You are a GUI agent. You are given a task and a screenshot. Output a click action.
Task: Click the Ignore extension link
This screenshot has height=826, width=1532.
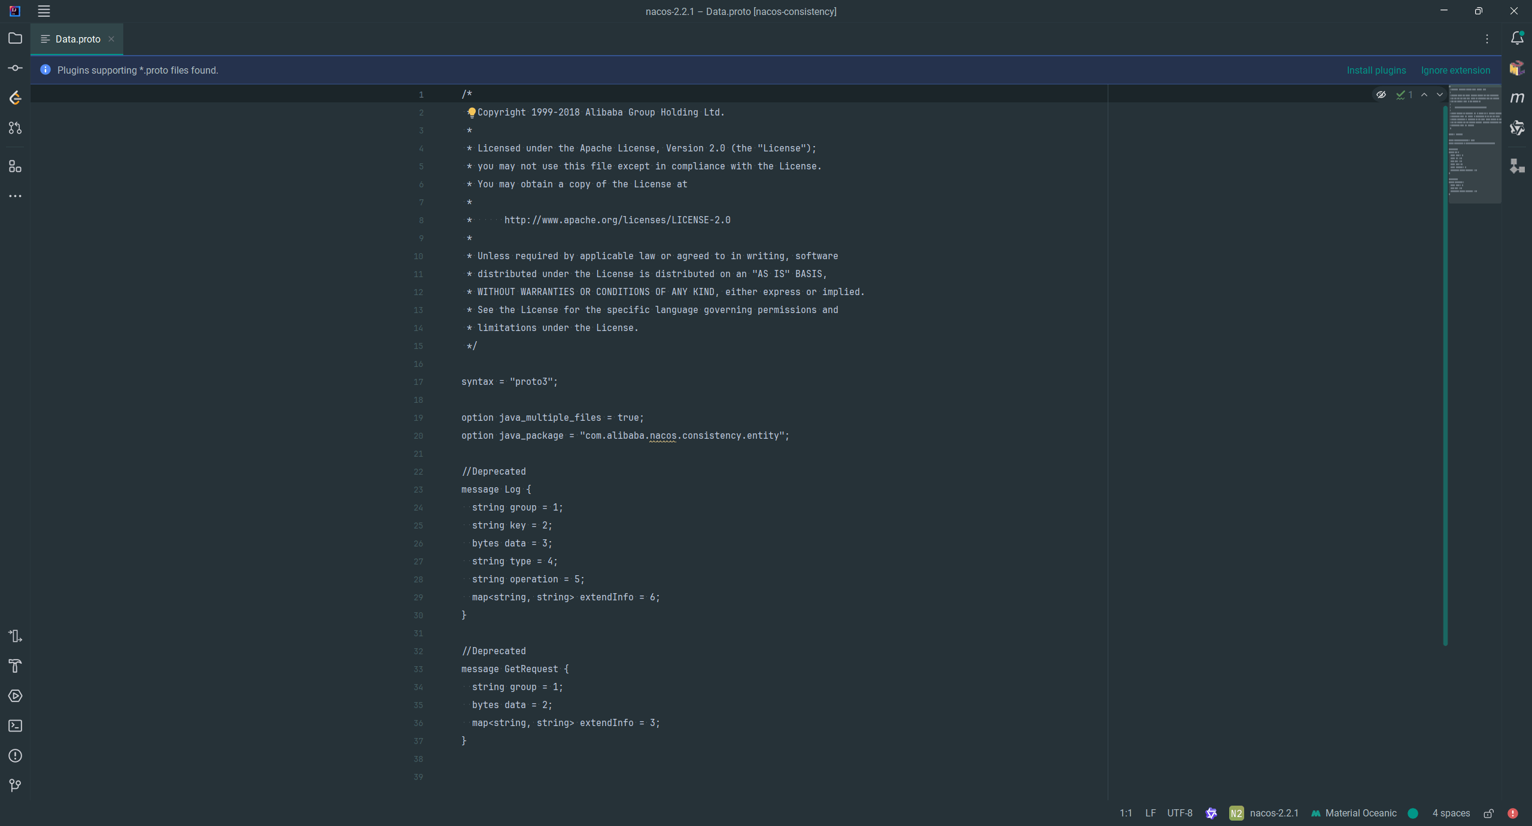[1455, 71]
